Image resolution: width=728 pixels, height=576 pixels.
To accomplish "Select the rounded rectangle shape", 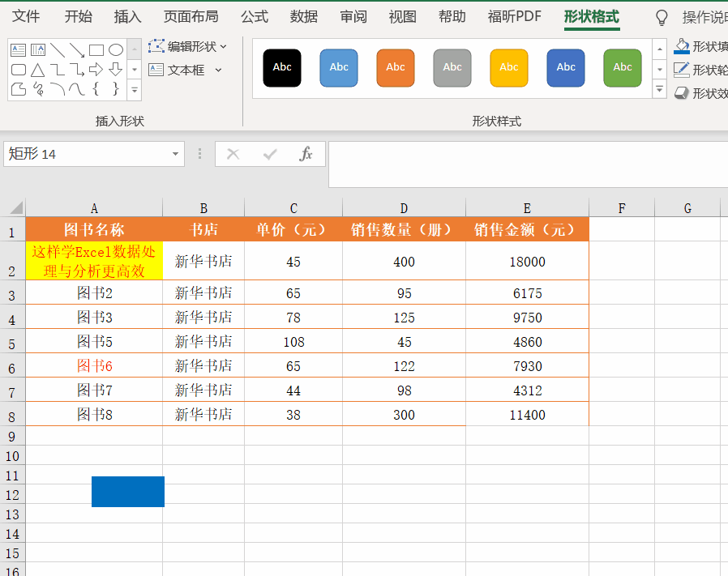I will pyautogui.click(x=18, y=70).
